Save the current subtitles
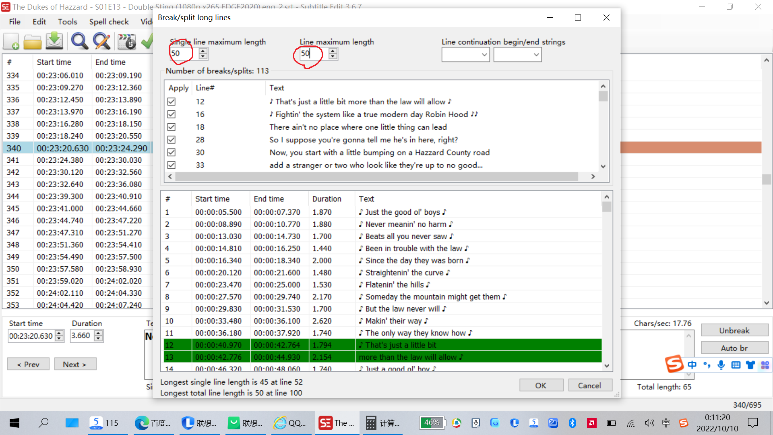Screen dimensions: 773x435 point(54,41)
